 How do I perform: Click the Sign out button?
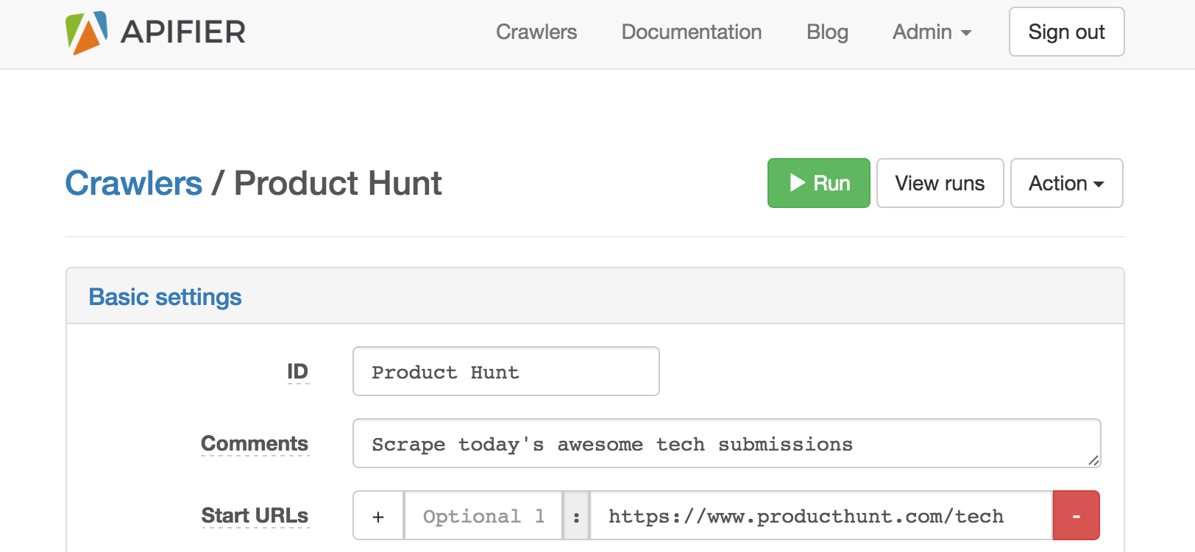pyautogui.click(x=1066, y=32)
